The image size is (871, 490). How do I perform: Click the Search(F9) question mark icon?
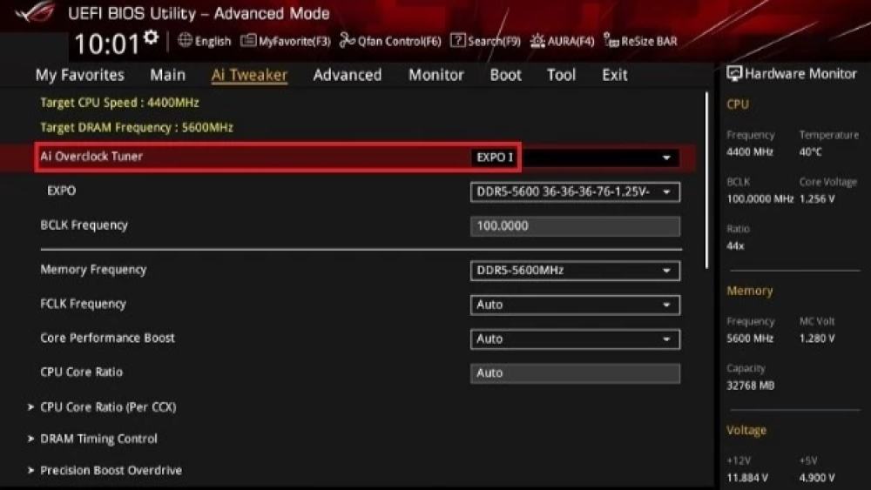457,40
